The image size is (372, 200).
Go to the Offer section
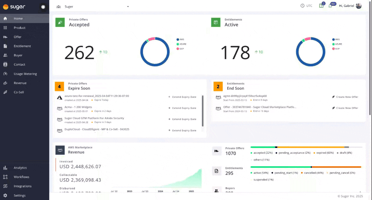(25, 37)
